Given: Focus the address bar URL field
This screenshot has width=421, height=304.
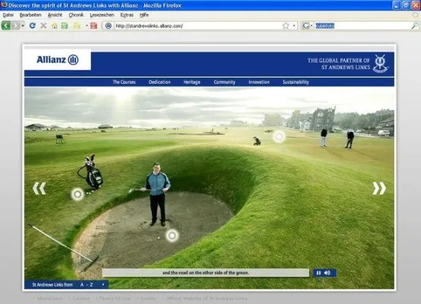Looking at the screenshot, I should click(x=197, y=26).
